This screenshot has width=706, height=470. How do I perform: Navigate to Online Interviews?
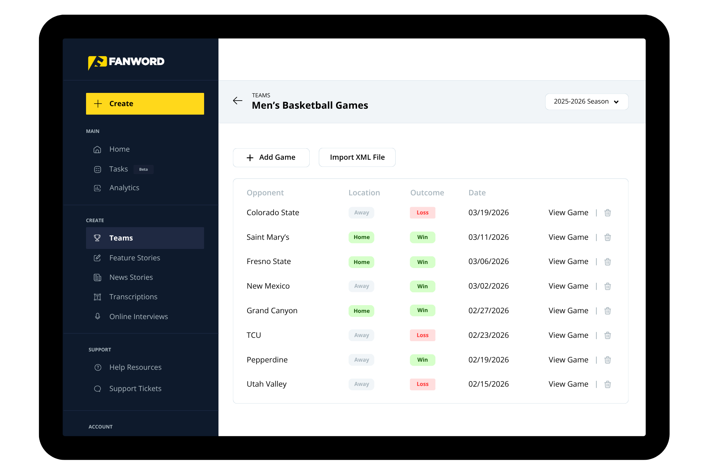pyautogui.click(x=138, y=317)
